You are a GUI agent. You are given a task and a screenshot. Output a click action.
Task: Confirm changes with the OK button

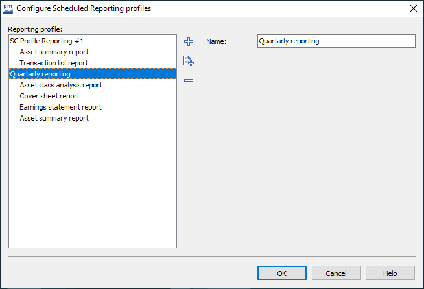click(x=281, y=273)
